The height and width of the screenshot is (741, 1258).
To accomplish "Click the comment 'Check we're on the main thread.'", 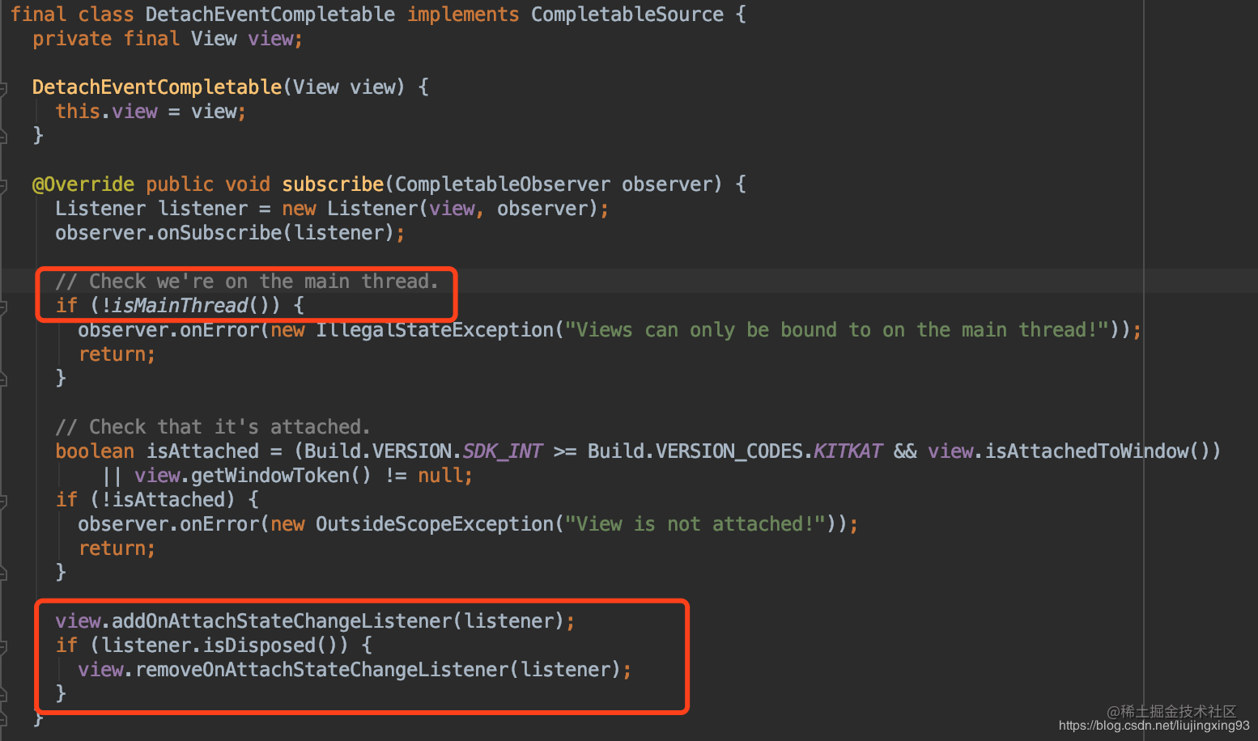I will (x=247, y=282).
